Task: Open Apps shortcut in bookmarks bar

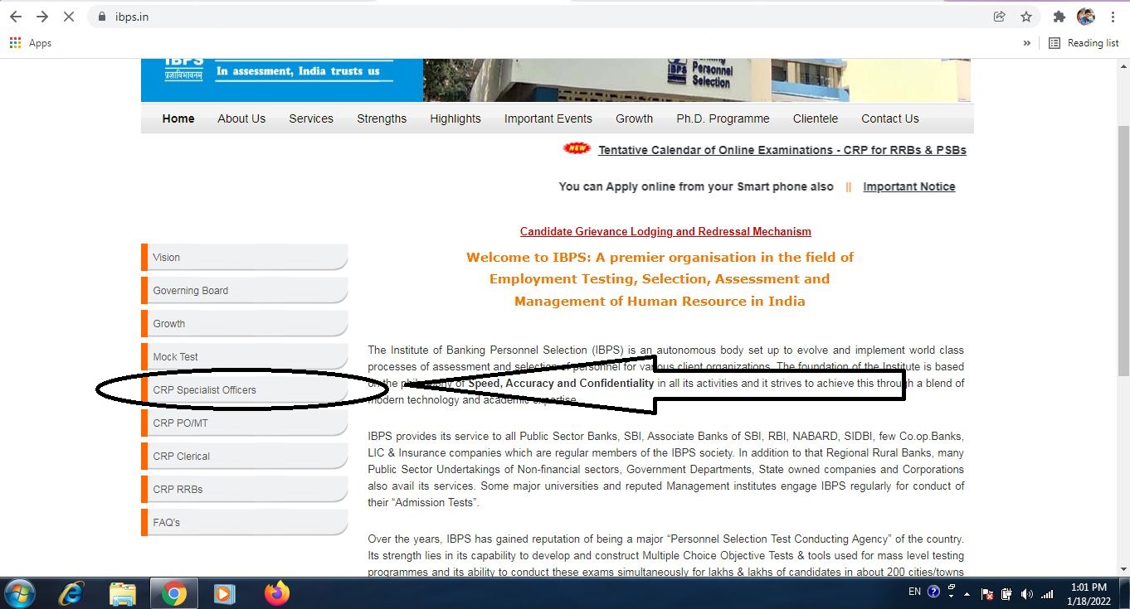Action: pos(30,43)
